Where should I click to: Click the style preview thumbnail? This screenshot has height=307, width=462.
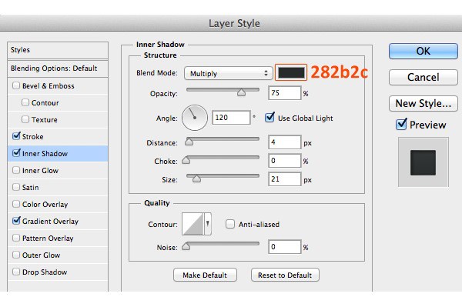(423, 162)
